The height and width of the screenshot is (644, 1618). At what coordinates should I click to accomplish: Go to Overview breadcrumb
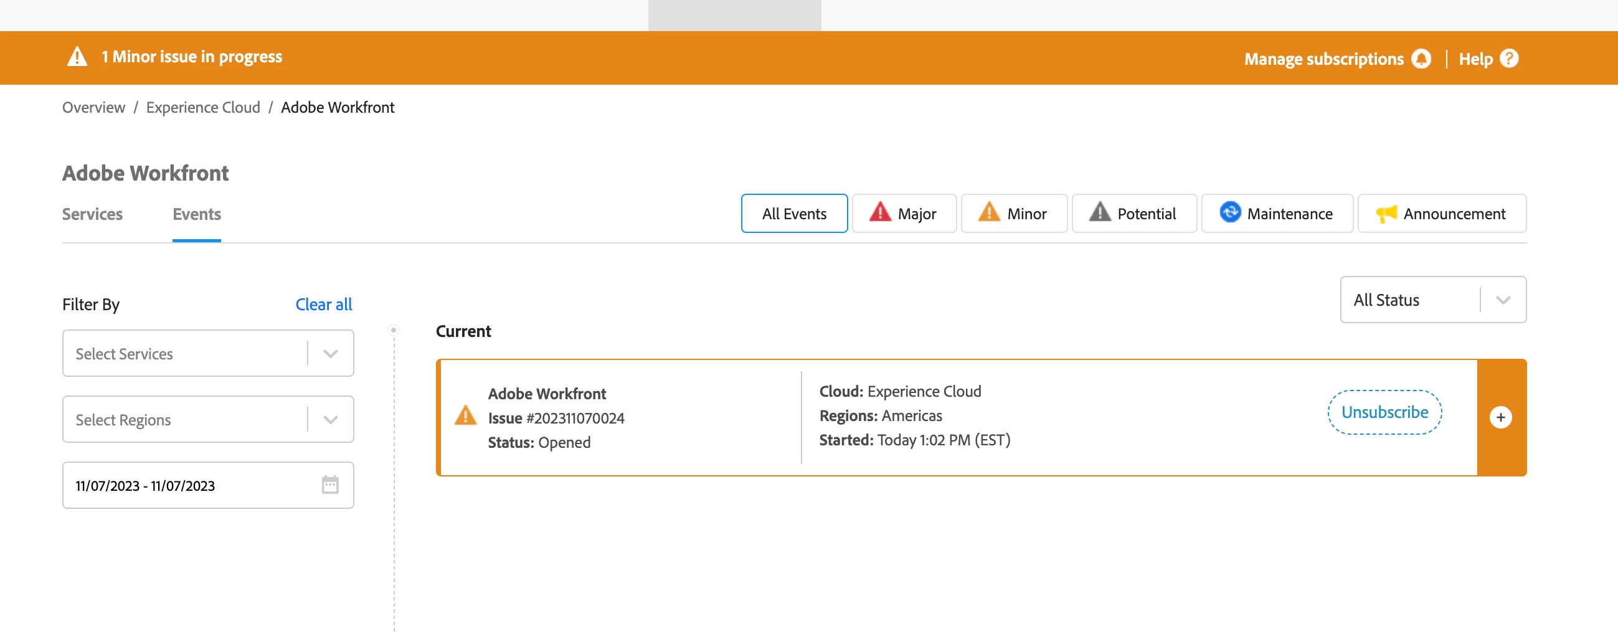93,108
